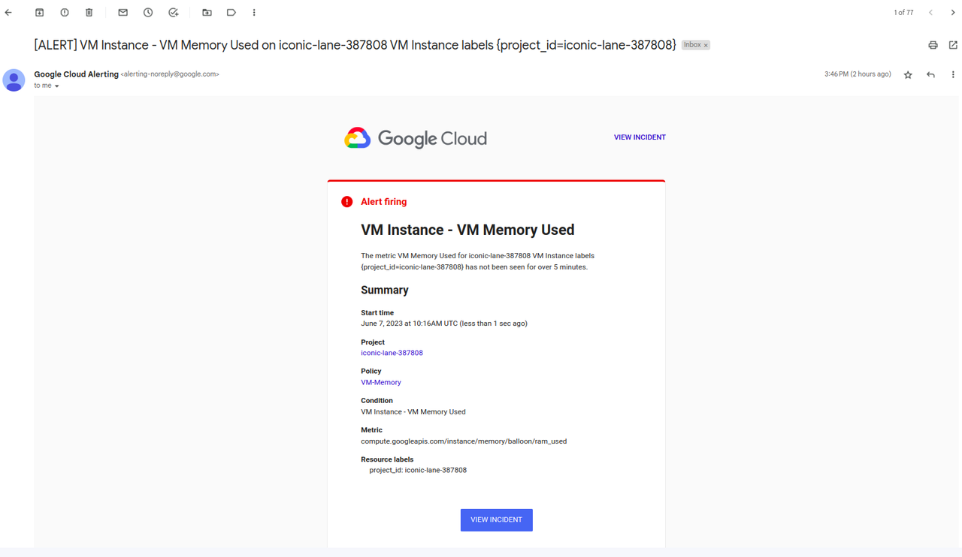Click the Condition value text

click(x=413, y=412)
